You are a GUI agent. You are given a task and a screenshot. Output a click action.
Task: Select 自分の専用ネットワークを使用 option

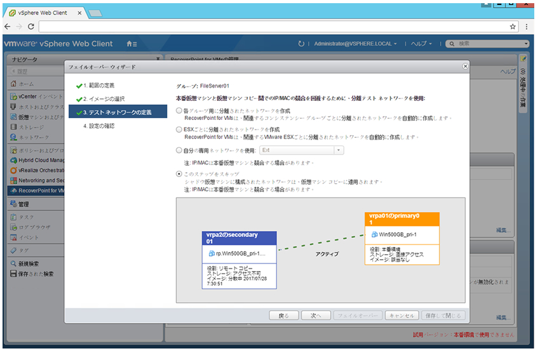tap(179, 150)
